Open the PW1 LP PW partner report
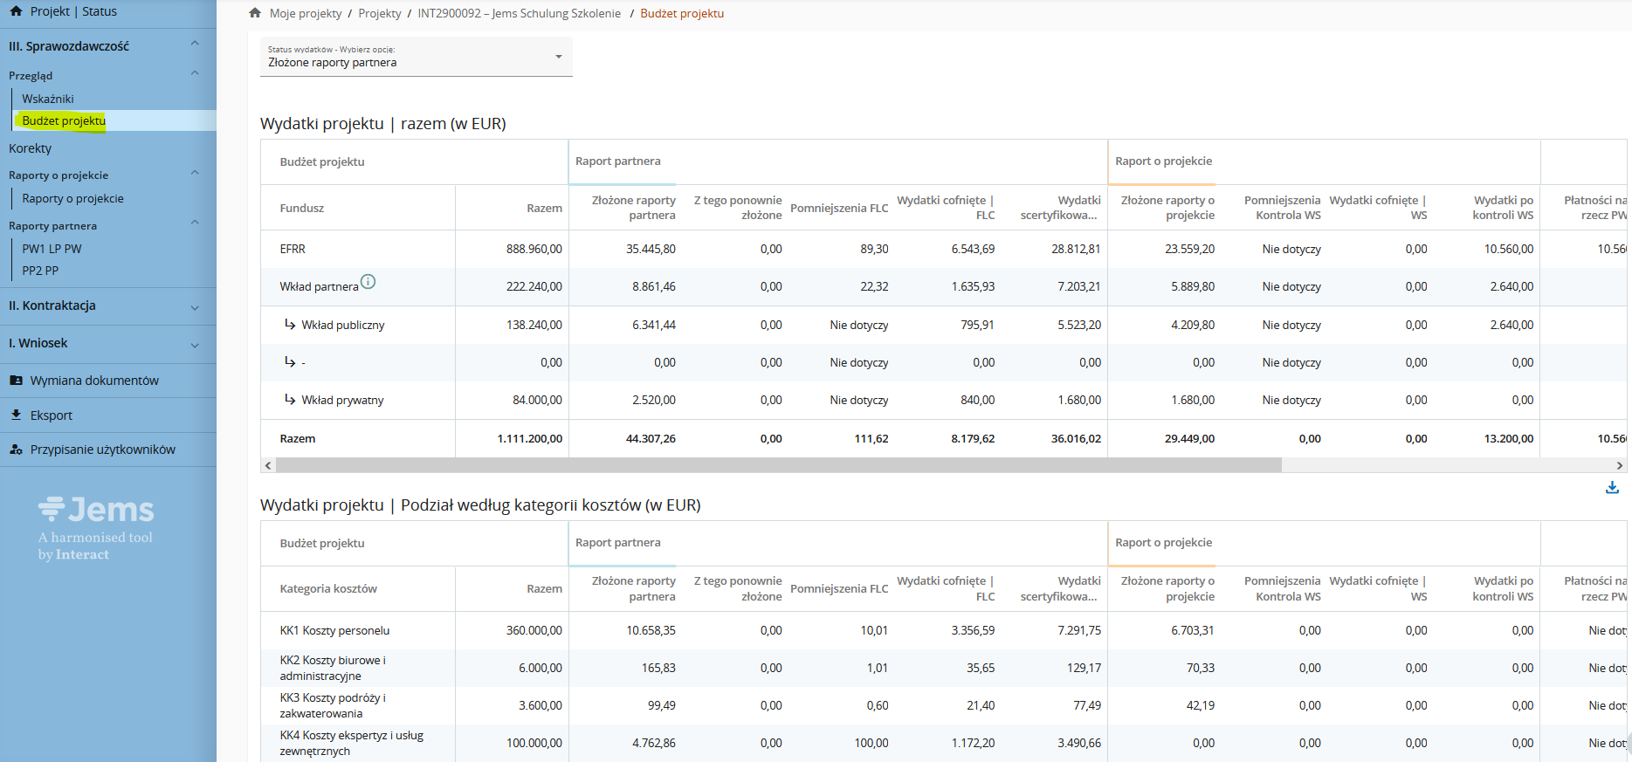The width and height of the screenshot is (1632, 762). point(52,249)
